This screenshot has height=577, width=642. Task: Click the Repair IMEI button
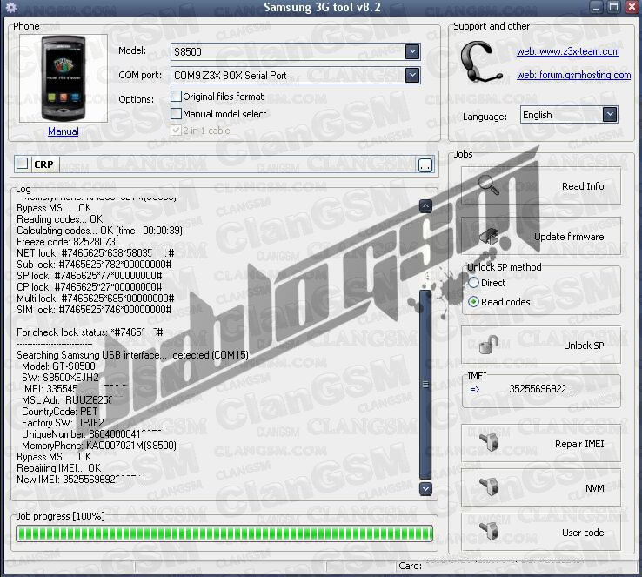[541, 444]
